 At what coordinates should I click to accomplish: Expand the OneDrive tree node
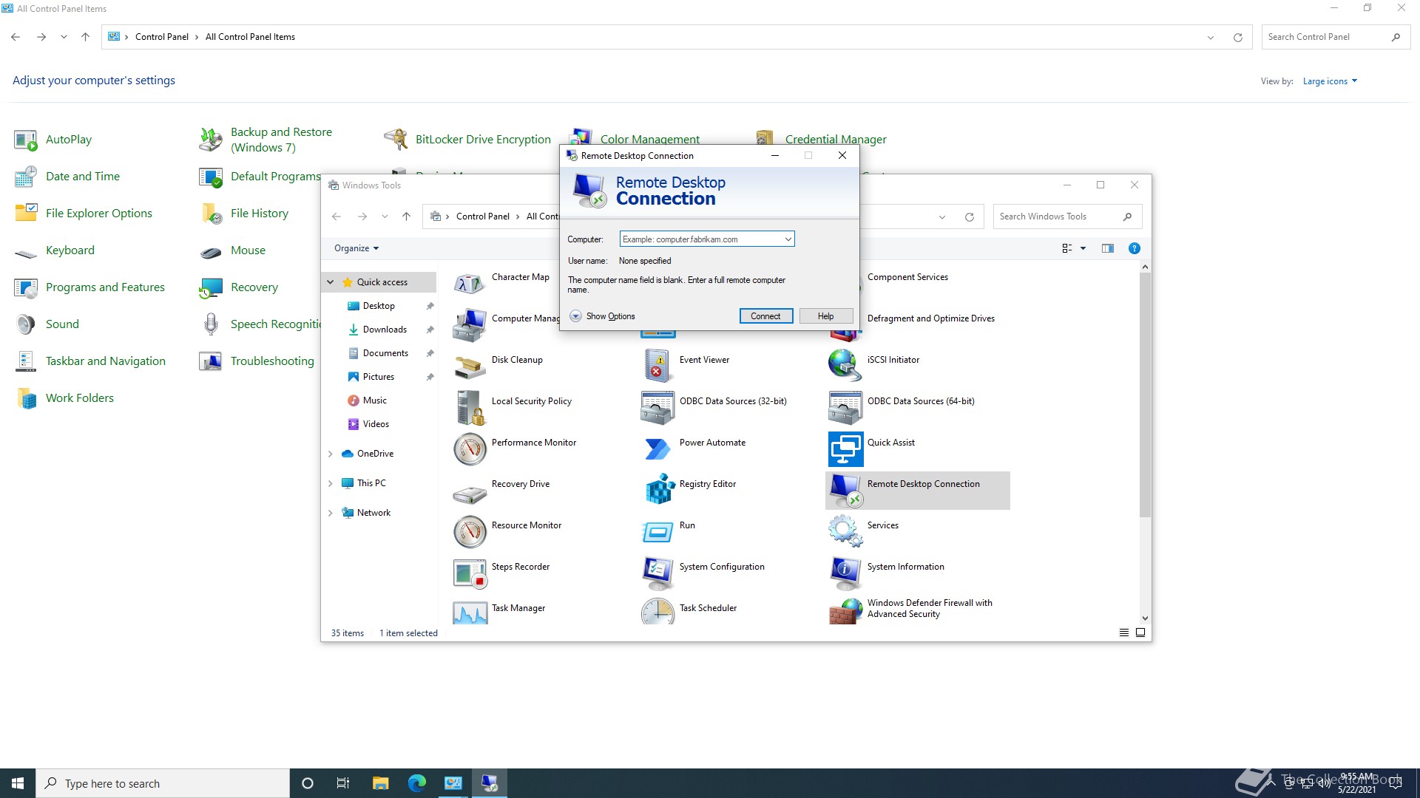pos(331,454)
